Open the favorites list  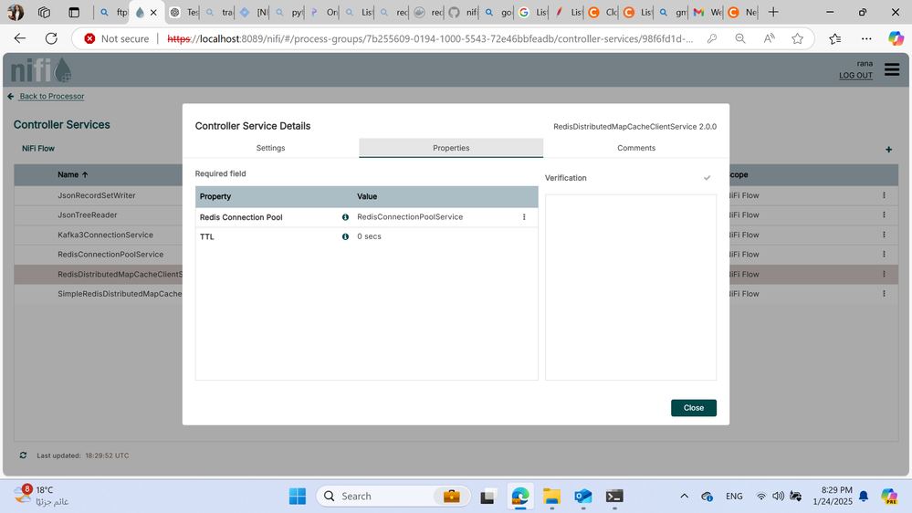click(835, 38)
